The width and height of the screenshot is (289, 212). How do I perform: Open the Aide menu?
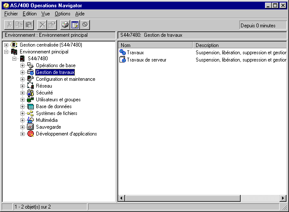pos(80,14)
